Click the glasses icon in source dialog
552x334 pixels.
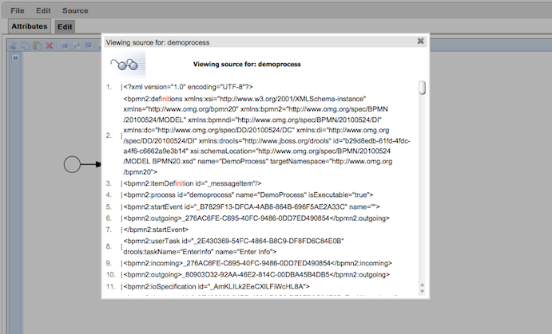(x=126, y=64)
